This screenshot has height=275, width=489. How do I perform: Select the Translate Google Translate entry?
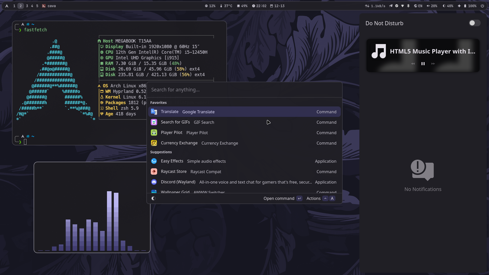click(x=244, y=112)
